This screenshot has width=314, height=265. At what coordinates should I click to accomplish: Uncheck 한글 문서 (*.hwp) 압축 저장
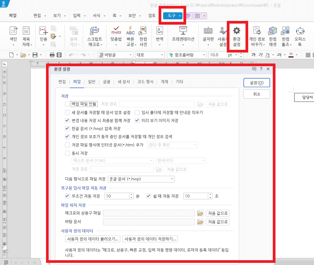click(67, 129)
